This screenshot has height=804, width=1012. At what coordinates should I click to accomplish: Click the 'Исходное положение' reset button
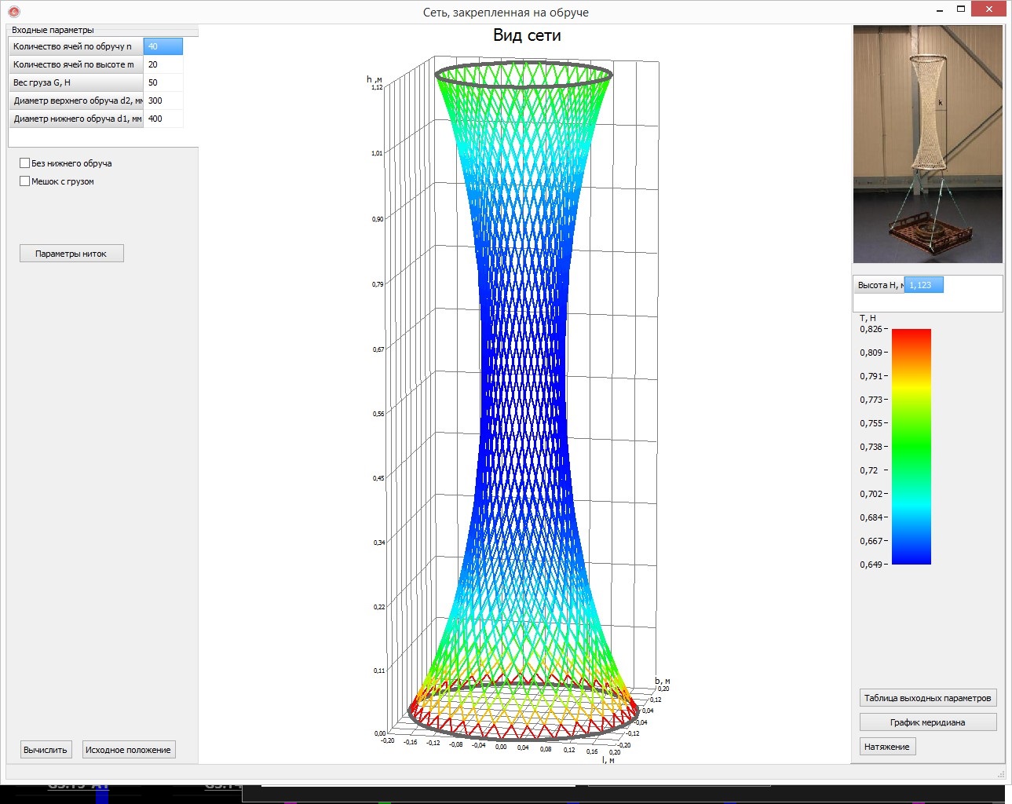(128, 750)
